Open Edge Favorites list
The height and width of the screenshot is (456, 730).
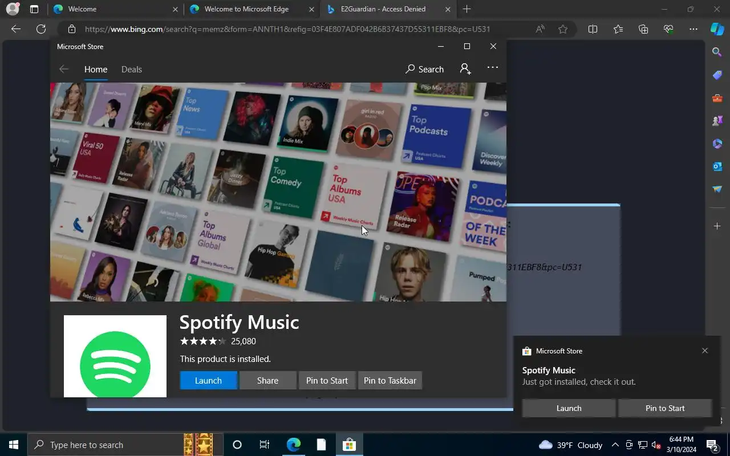pos(618,29)
